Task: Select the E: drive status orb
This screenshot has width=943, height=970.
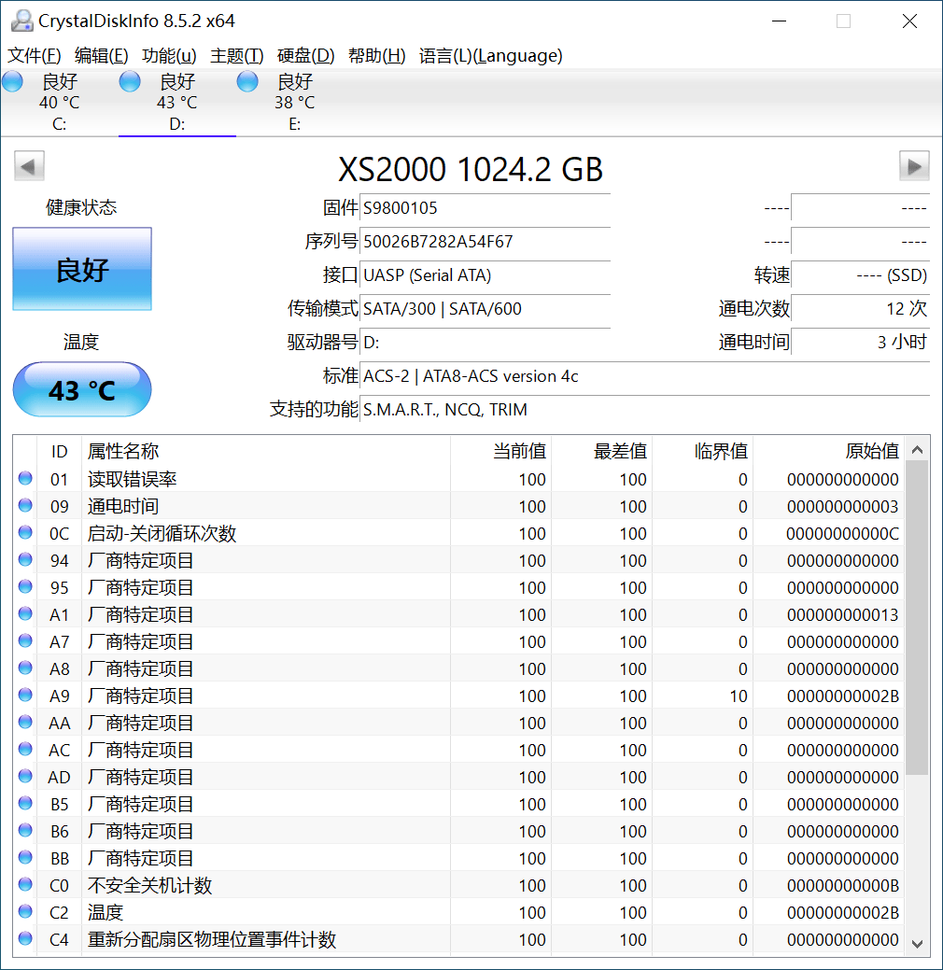Action: point(247,81)
